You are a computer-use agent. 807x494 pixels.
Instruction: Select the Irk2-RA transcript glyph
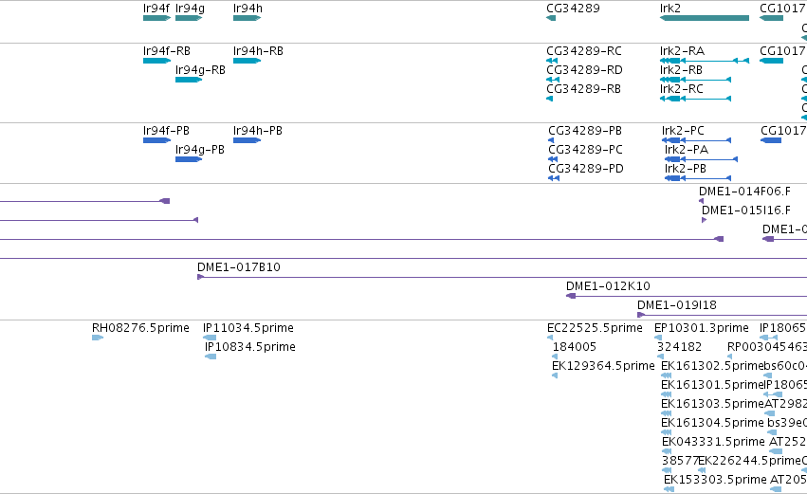tap(704, 61)
